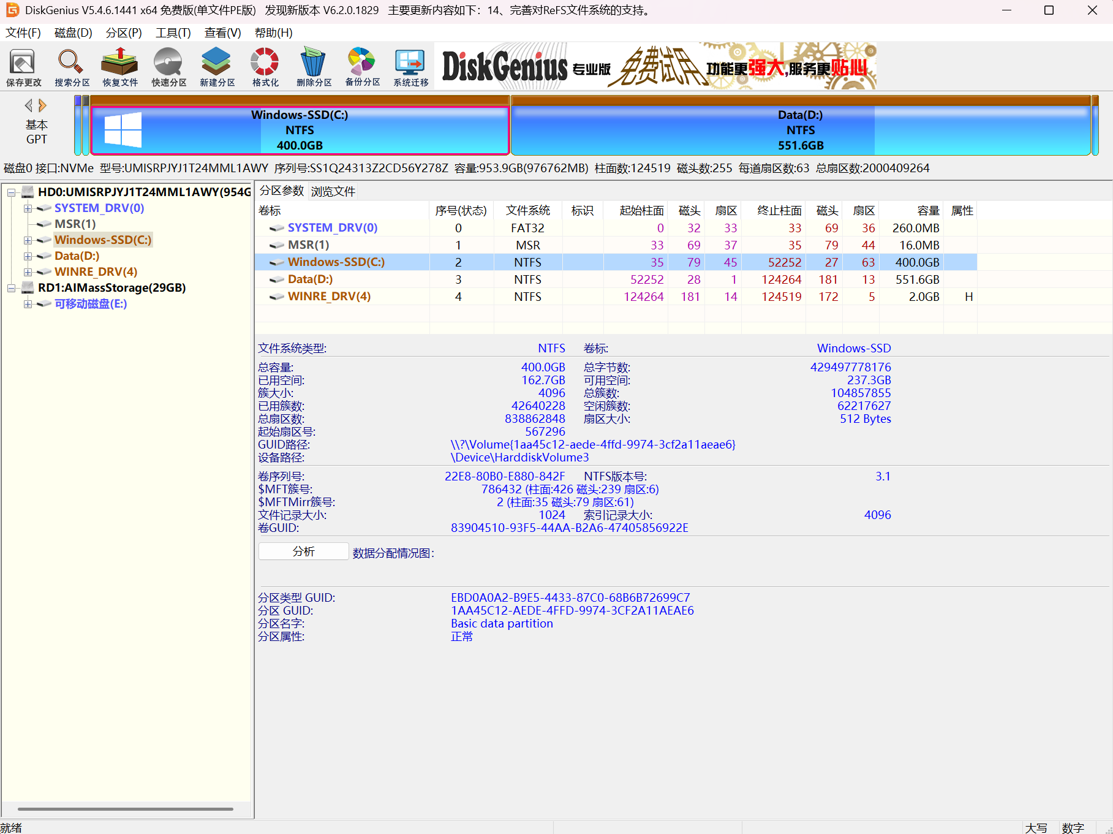Launch the Recover Files (恢复文件) tool
Image resolution: width=1113 pixels, height=834 pixels.
point(120,67)
